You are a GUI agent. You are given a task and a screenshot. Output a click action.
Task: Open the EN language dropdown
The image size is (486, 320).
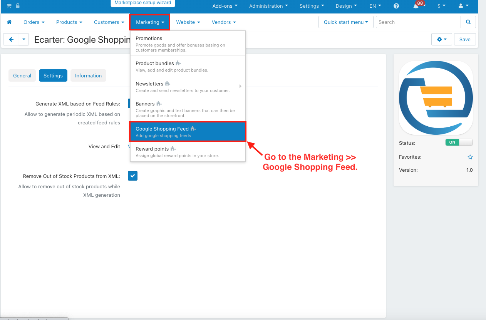tap(375, 6)
